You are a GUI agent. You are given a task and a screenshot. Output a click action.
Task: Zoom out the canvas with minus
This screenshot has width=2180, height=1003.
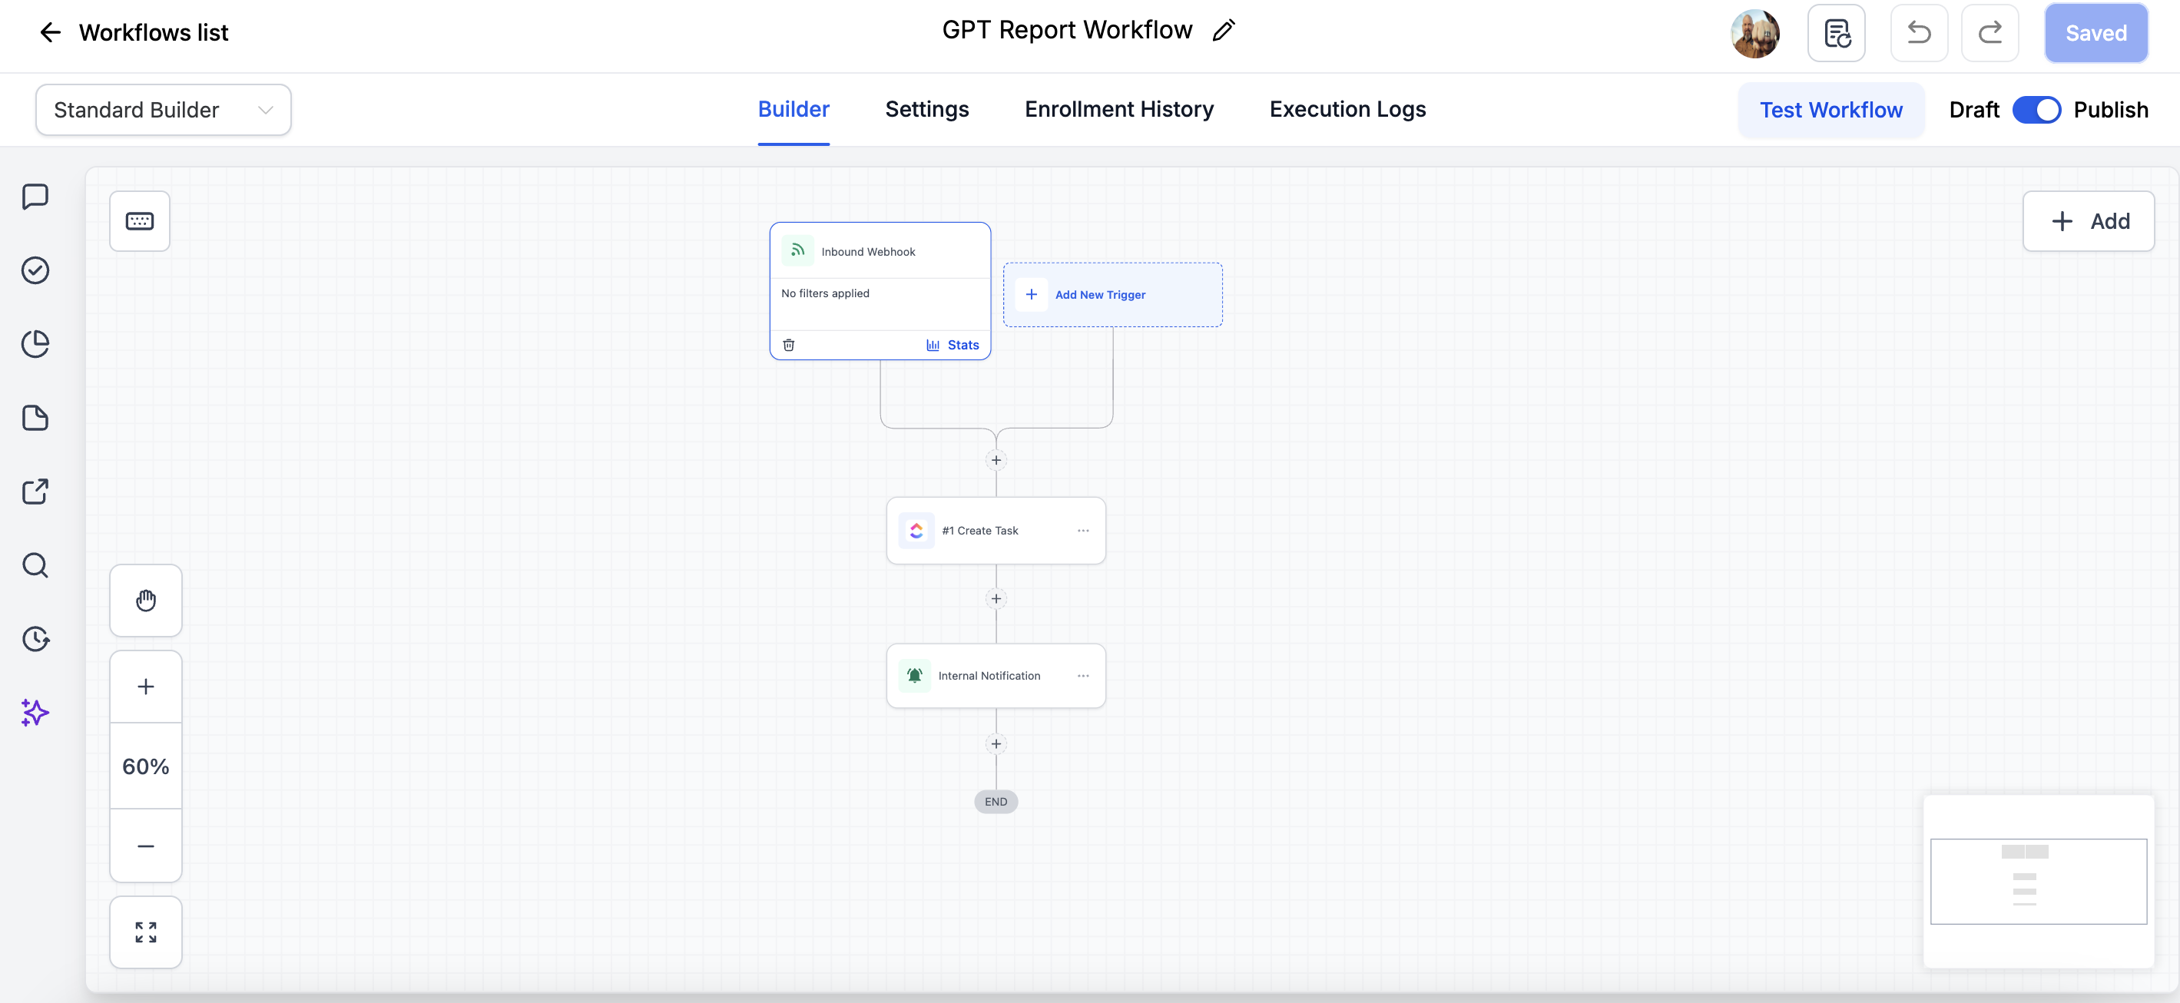coord(145,846)
